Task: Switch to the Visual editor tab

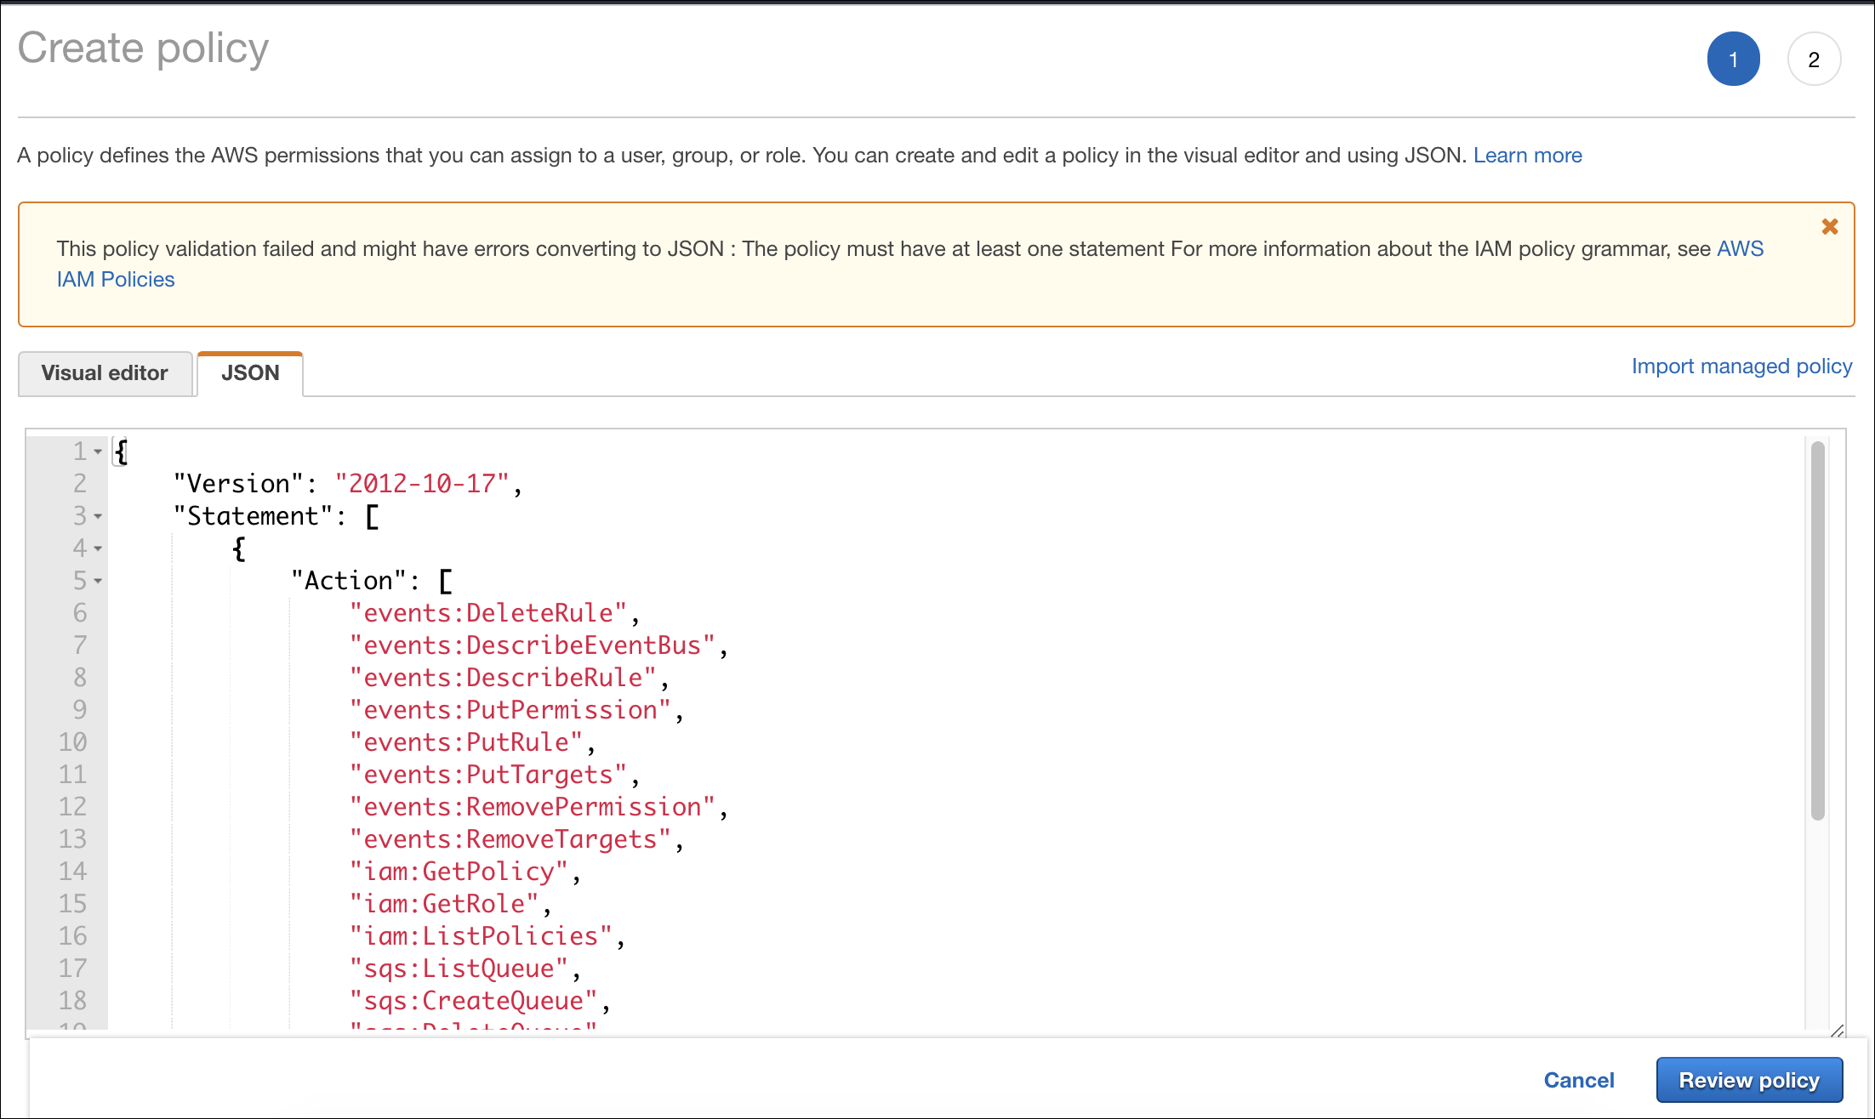Action: tap(105, 373)
